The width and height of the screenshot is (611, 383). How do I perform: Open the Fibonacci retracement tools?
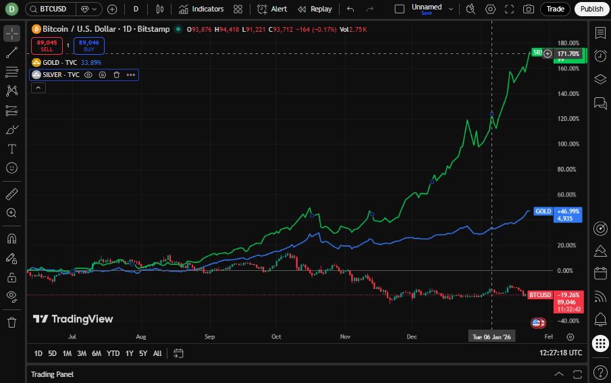(11, 72)
